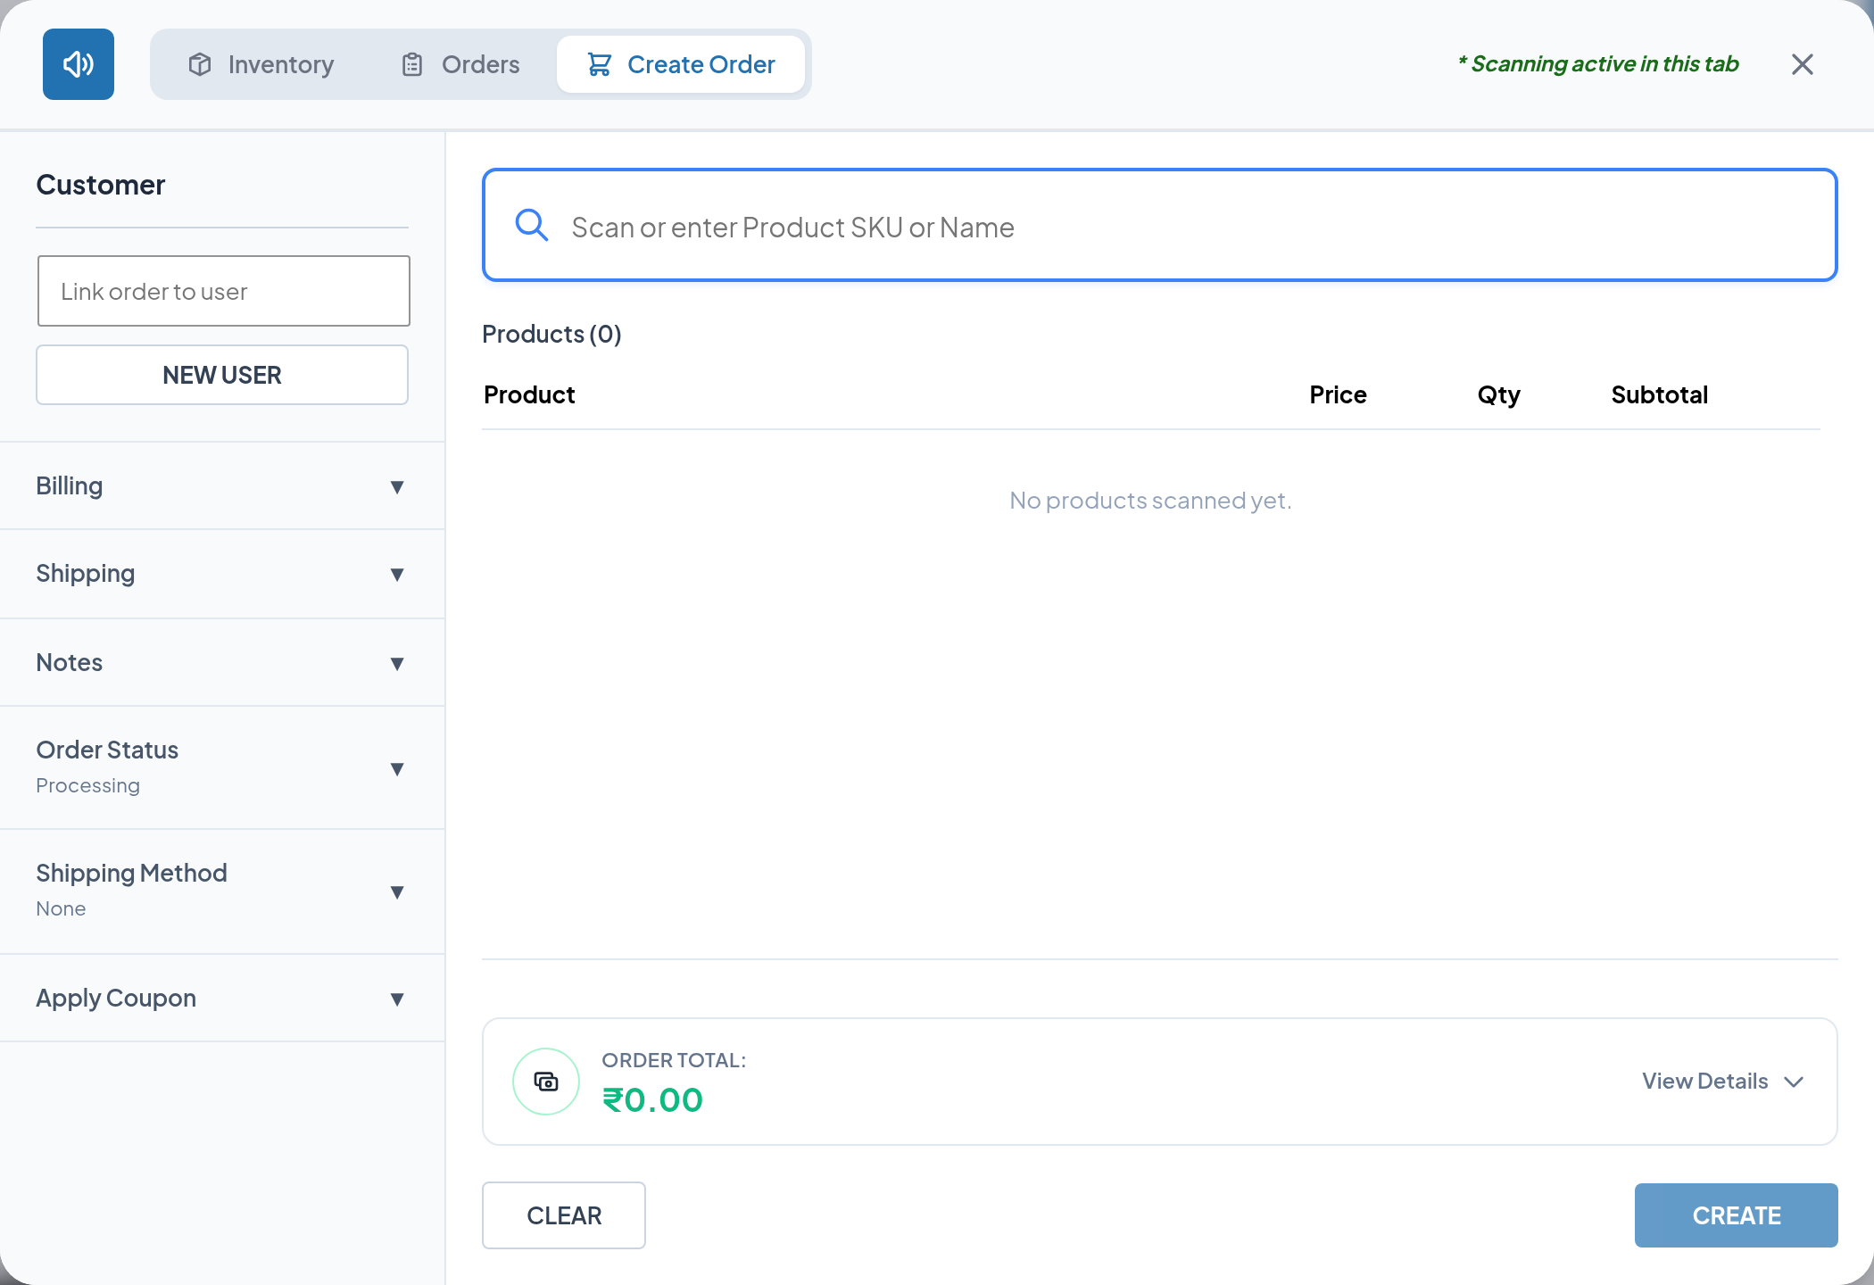Open the Order Status dropdown
This screenshot has height=1285, width=1874.
pos(222,767)
